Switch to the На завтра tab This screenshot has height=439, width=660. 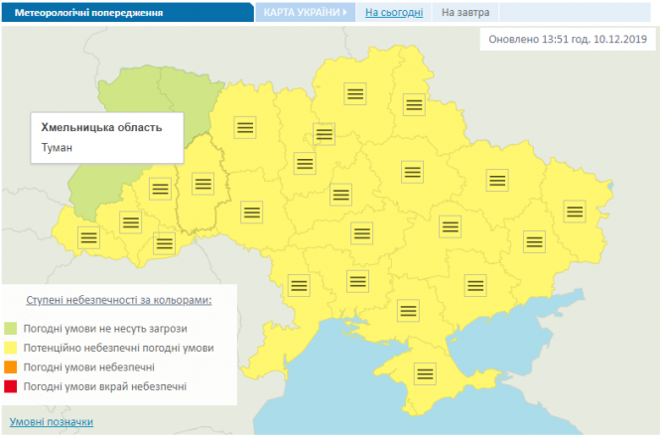pyautogui.click(x=465, y=13)
